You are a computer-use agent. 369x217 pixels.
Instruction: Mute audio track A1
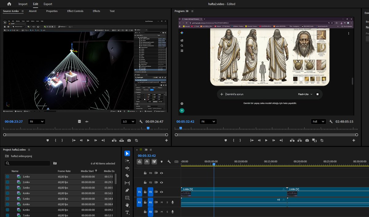click(161, 202)
